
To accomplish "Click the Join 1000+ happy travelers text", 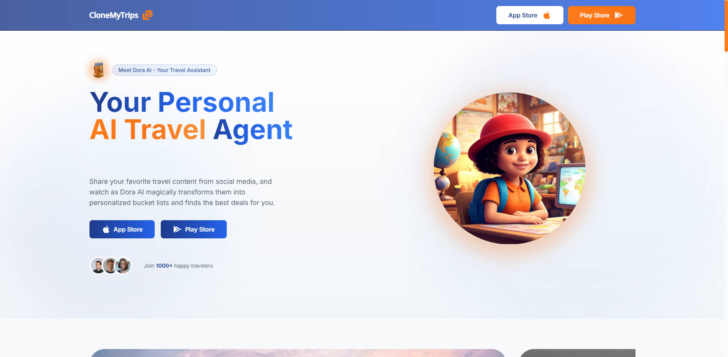I will [178, 266].
